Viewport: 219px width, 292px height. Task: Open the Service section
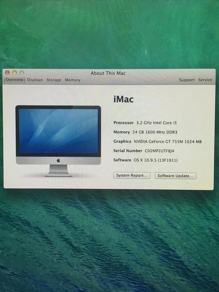[x=205, y=80]
